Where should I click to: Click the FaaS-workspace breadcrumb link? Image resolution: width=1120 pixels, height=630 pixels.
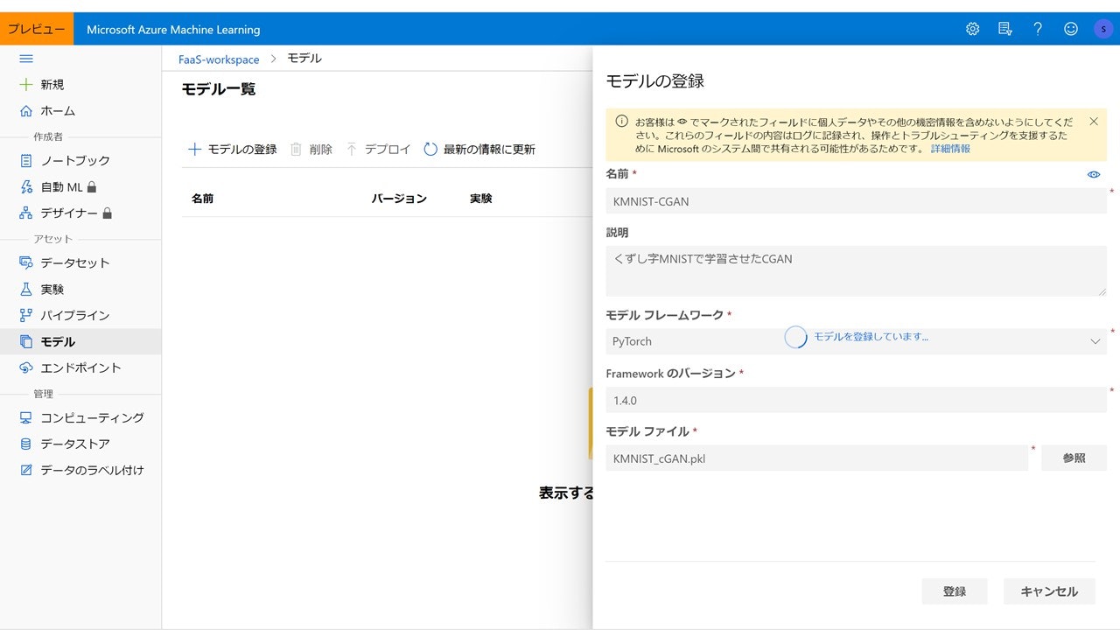point(219,59)
